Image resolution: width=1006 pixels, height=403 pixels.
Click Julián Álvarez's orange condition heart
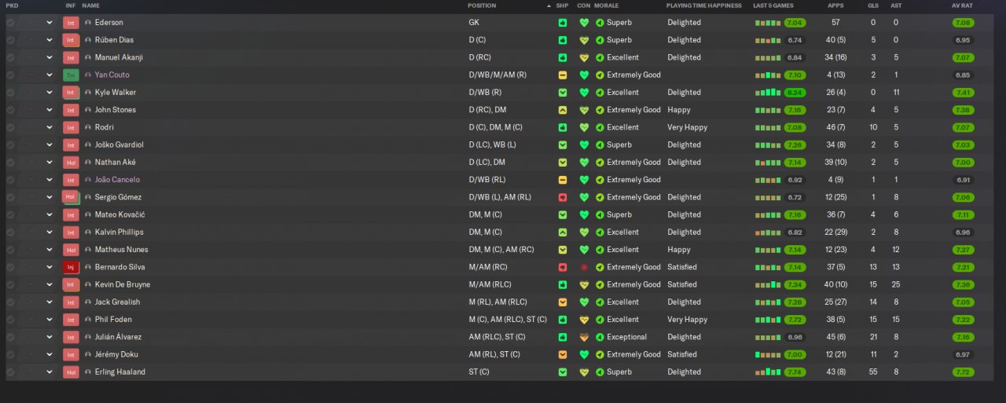pyautogui.click(x=584, y=337)
